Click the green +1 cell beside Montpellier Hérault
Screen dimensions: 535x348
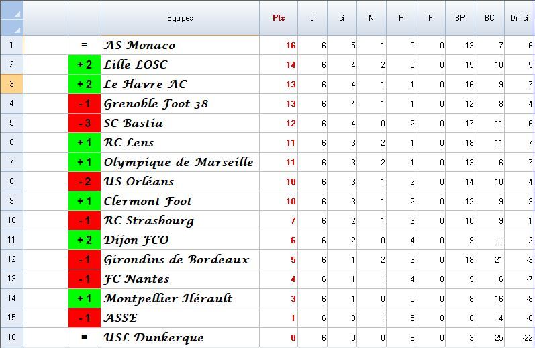(84, 298)
